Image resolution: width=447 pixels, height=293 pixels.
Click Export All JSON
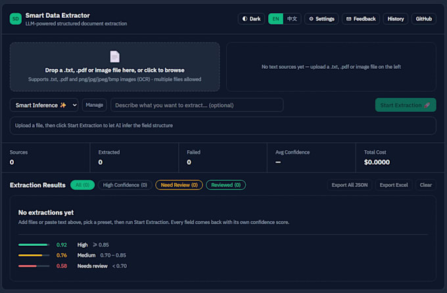(x=350, y=185)
